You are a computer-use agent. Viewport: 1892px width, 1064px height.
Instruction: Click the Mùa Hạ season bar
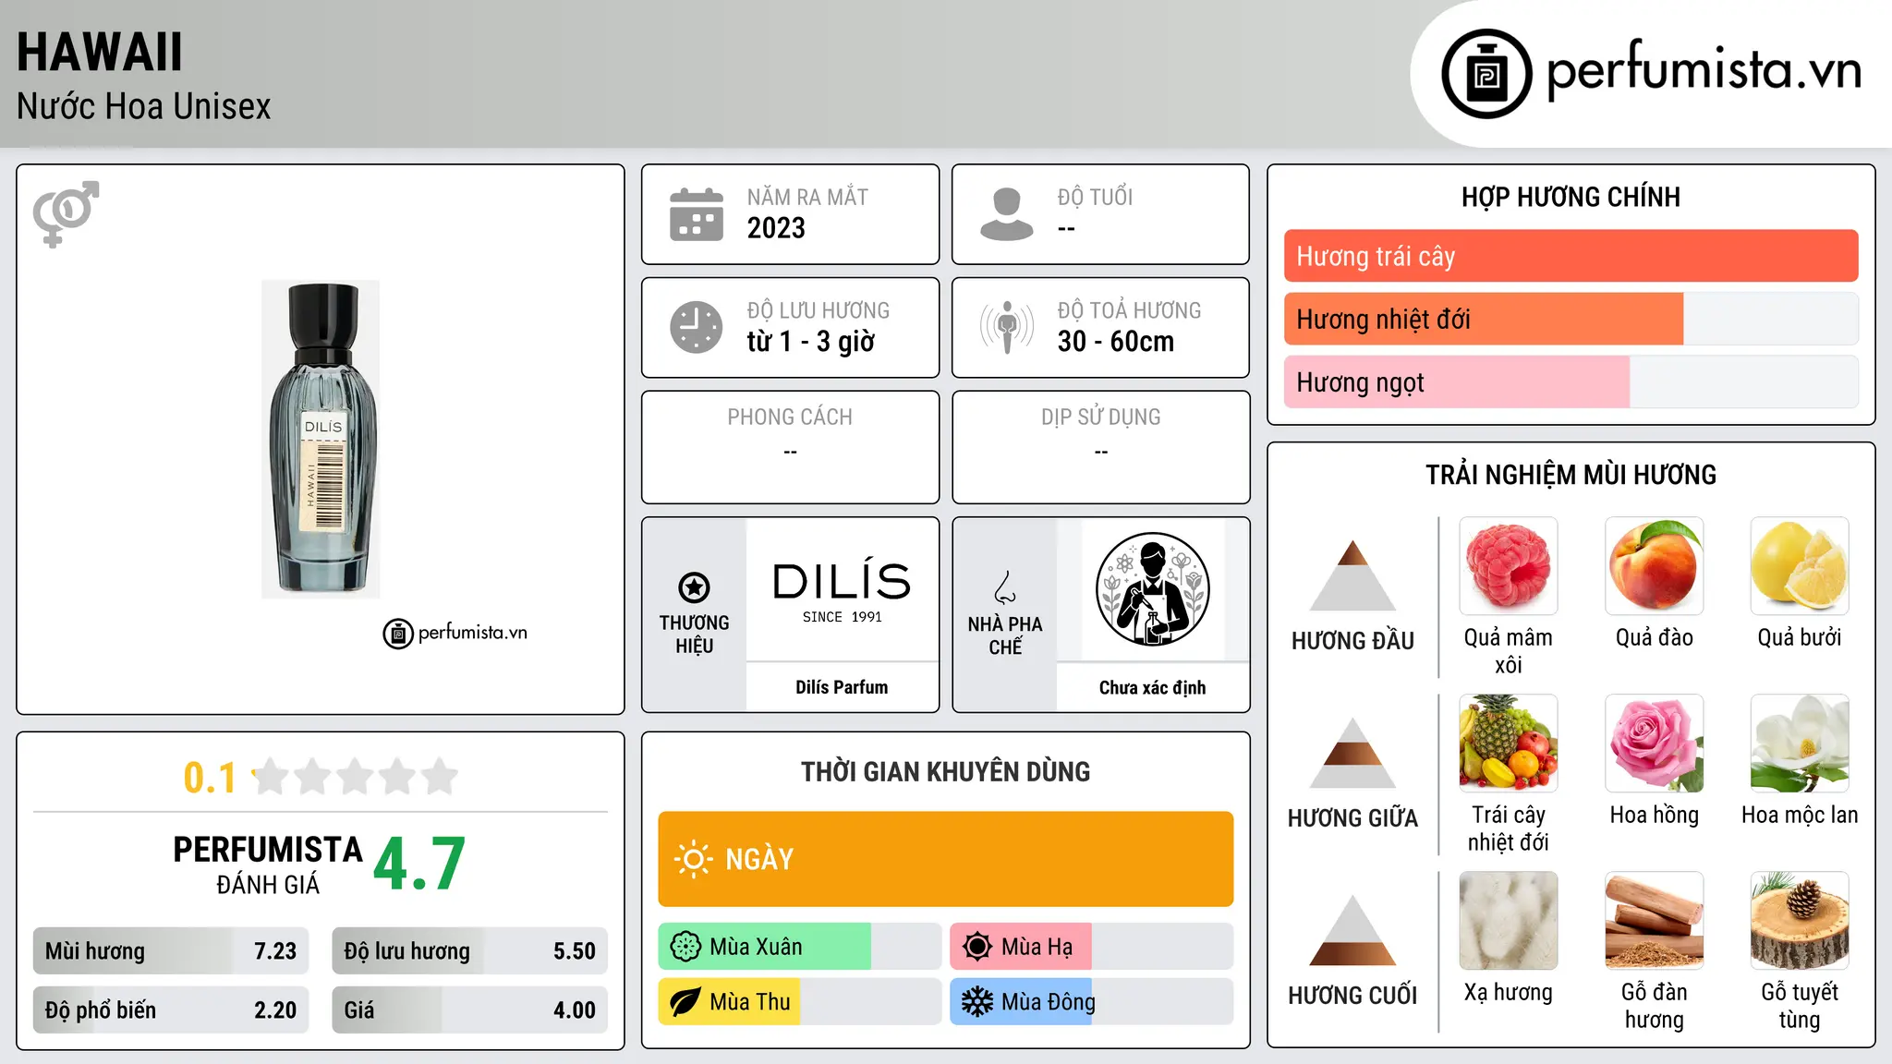pyautogui.click(x=1091, y=947)
